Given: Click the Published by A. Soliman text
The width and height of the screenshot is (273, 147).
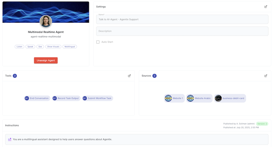Looking at the screenshot, I should tap(239, 124).
